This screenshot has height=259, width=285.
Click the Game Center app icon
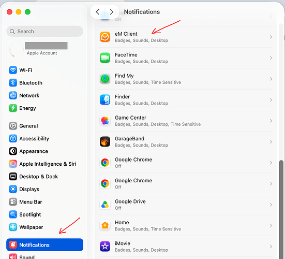(105, 121)
